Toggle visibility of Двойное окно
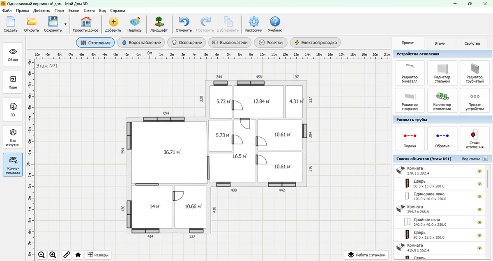The image size is (493, 261). click(479, 222)
